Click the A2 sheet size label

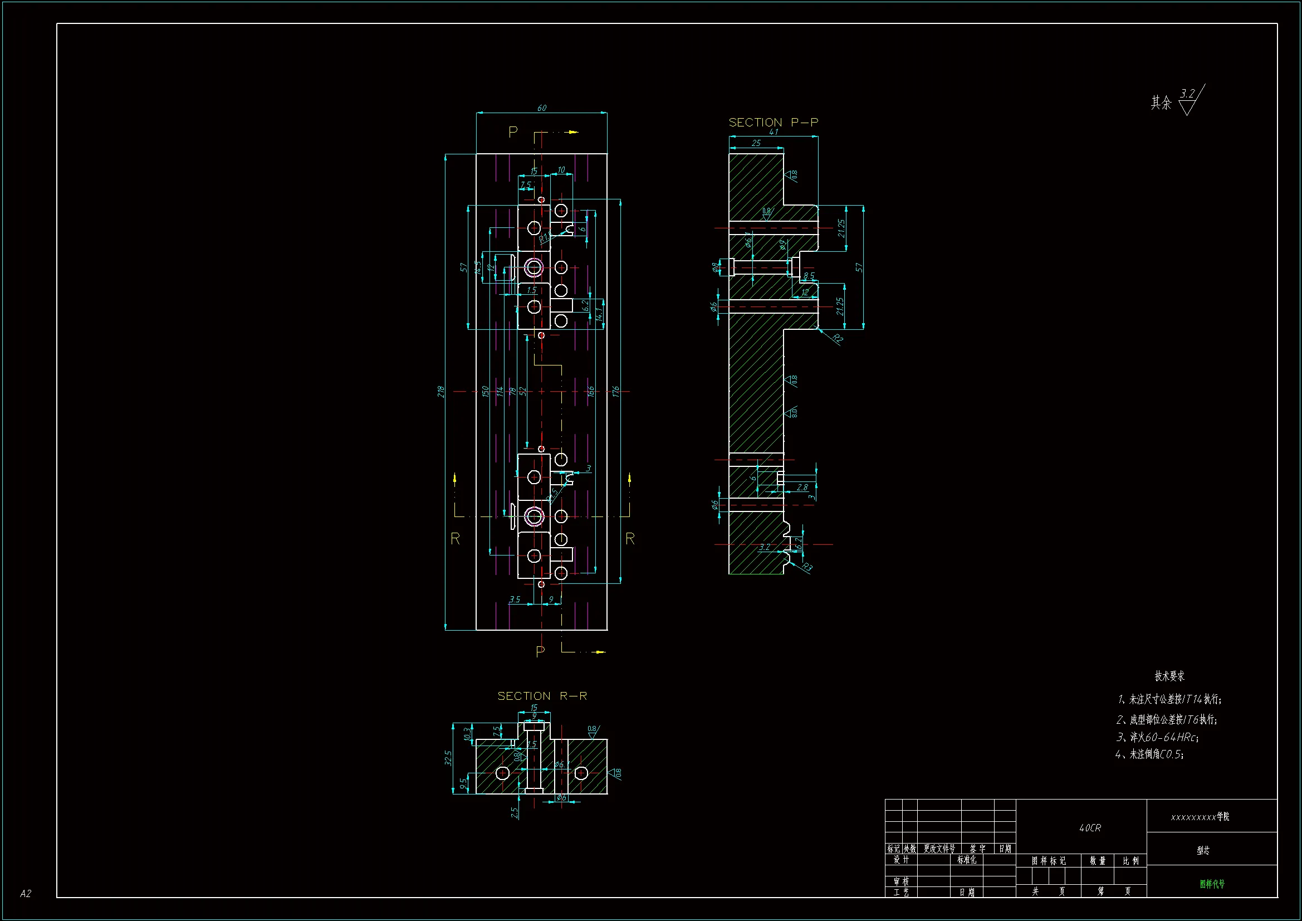click(26, 894)
